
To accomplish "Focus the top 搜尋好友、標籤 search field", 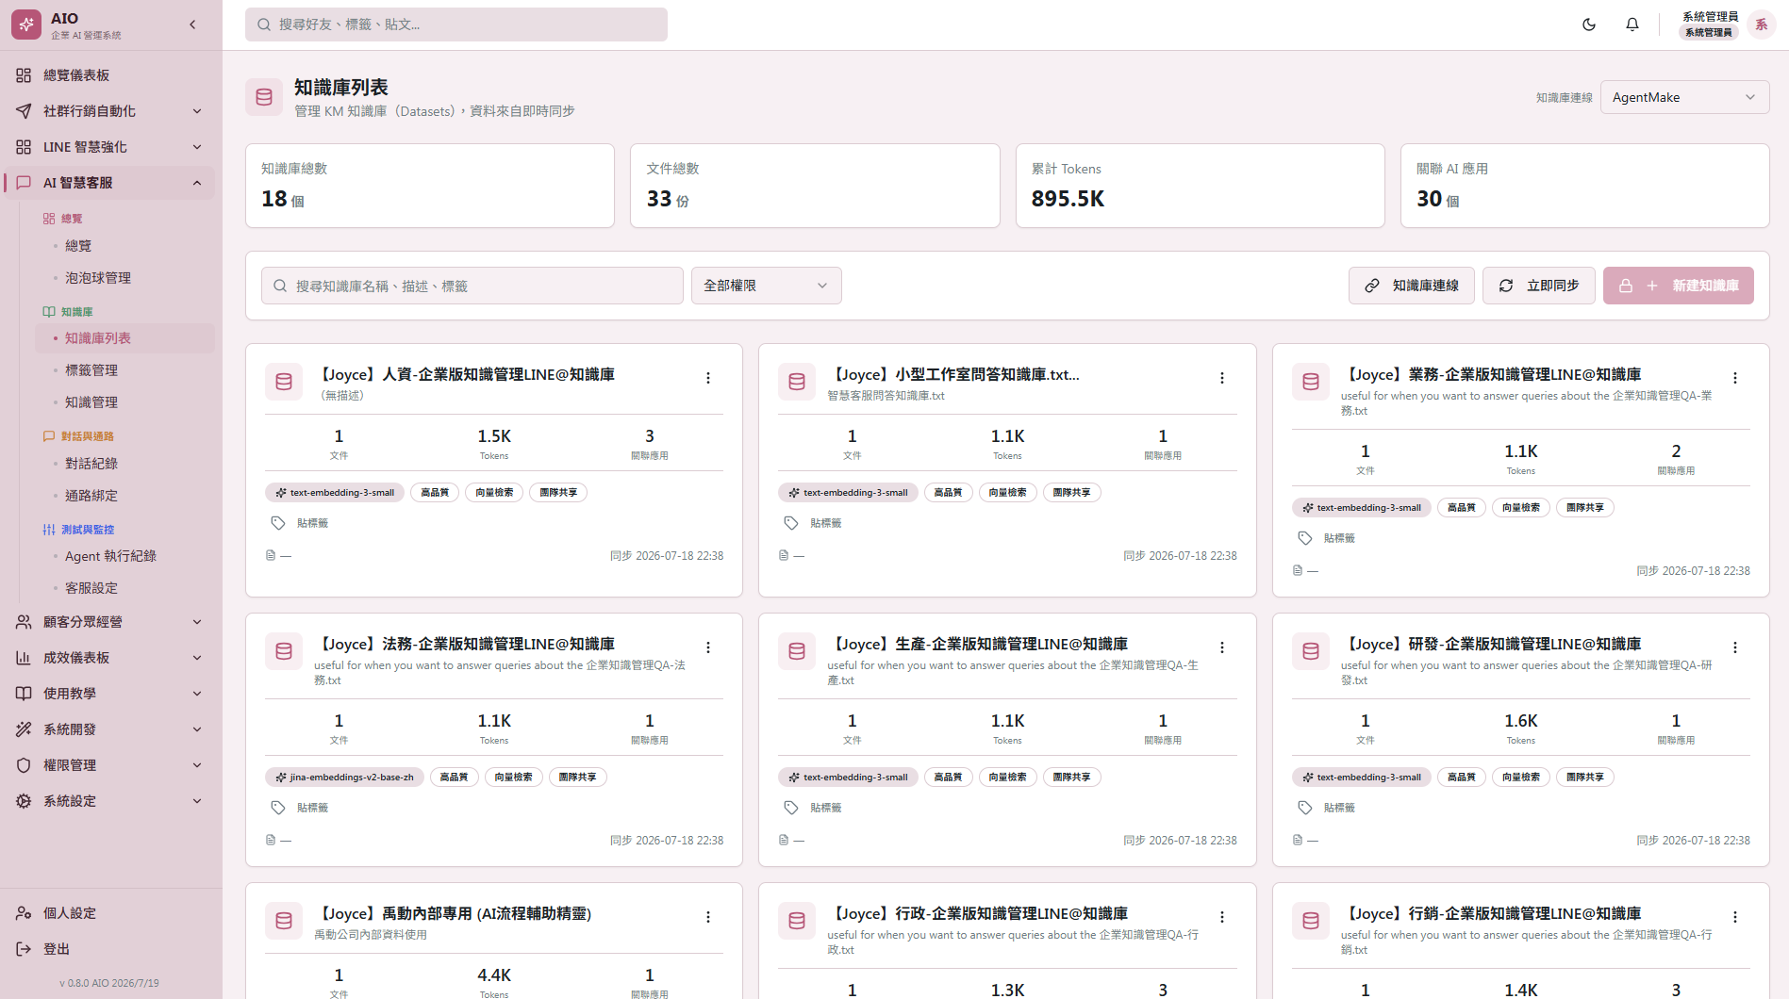I will [456, 25].
